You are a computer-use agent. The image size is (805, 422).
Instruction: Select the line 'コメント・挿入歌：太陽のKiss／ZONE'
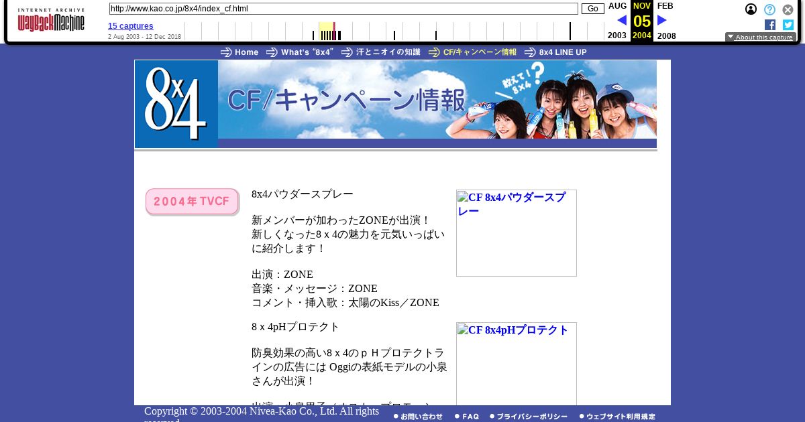[x=345, y=303]
